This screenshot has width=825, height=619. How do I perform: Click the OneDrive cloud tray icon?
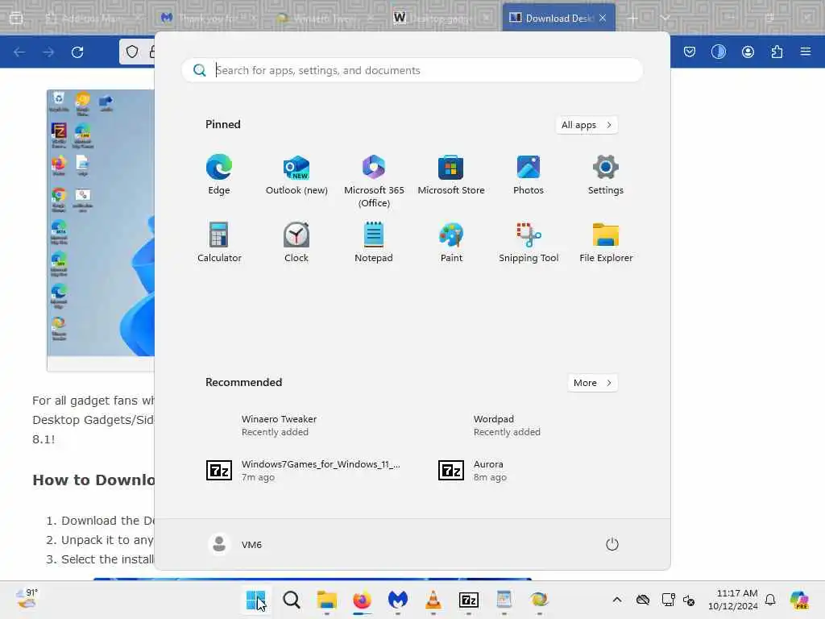coord(642,600)
